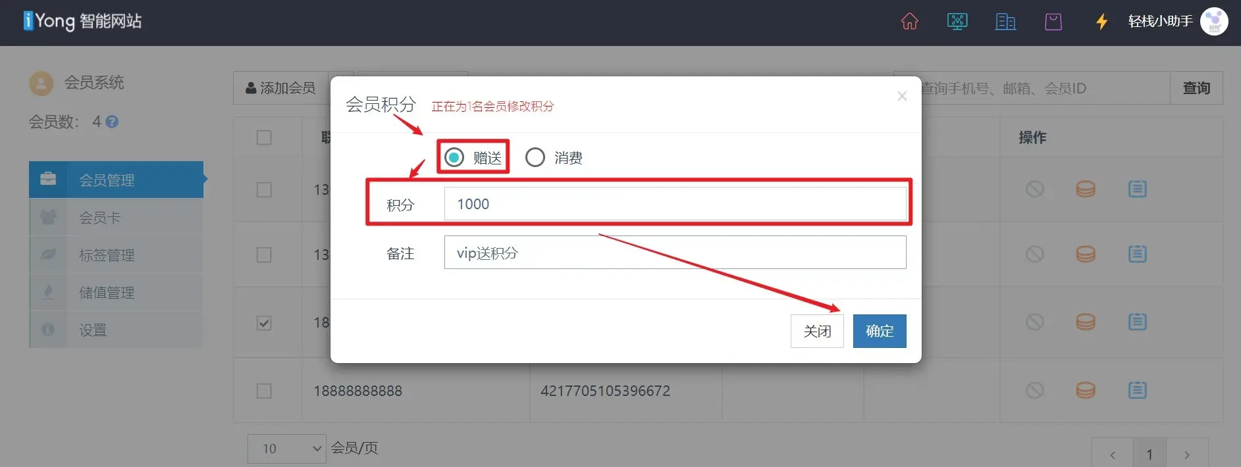Open the building/site icon in header

(x=1005, y=22)
